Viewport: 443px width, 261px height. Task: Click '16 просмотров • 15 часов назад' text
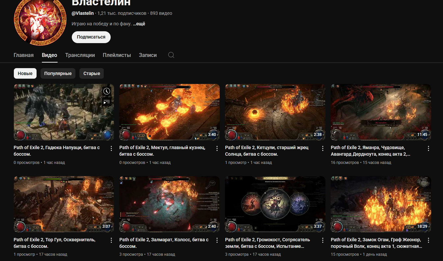click(361, 163)
